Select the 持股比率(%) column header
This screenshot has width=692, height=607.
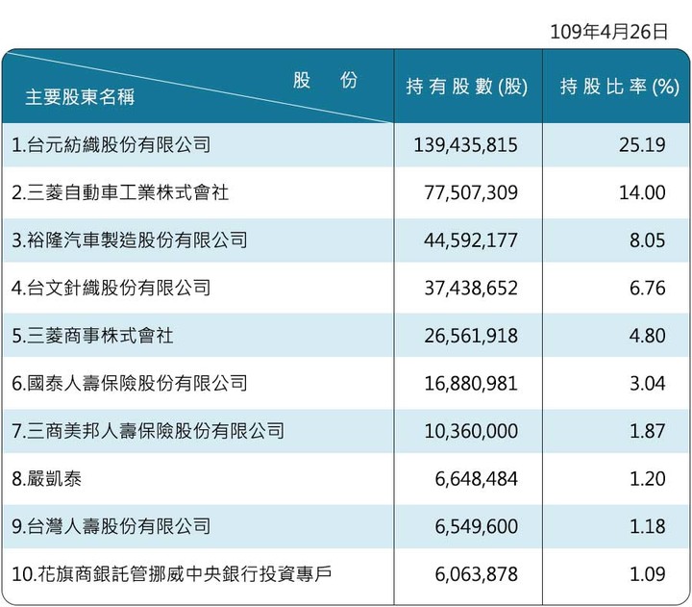[x=620, y=87]
